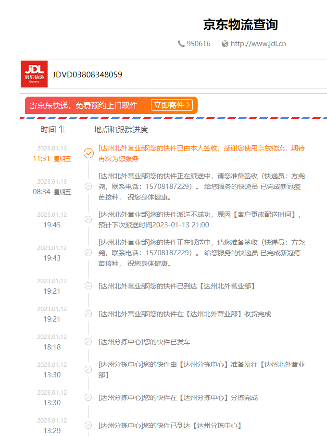Click the timeline marker for 已到达【达州北外营业部】

click(88, 286)
